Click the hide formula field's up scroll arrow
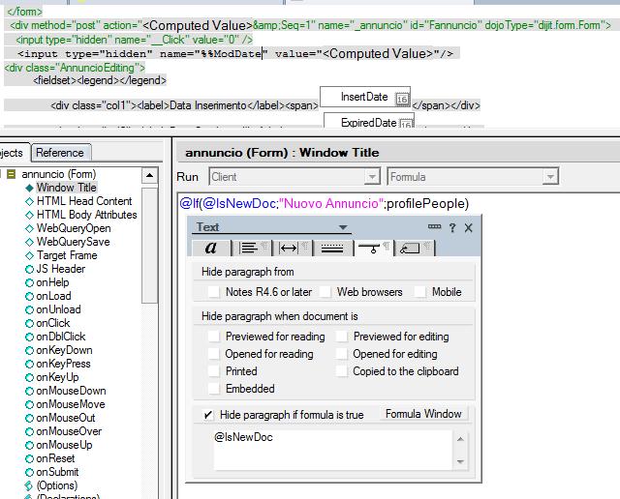 [460, 439]
